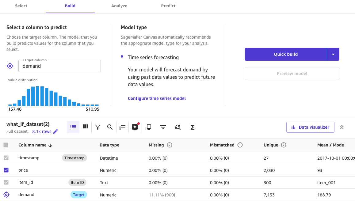Screen dimensions: 355x205
Task: Open the Target column dropdown
Action: pyautogui.click(x=59, y=66)
